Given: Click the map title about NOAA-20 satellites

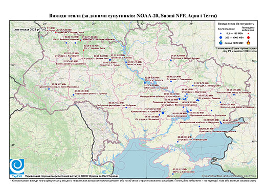Looking at the screenshot, I should coord(133,16).
